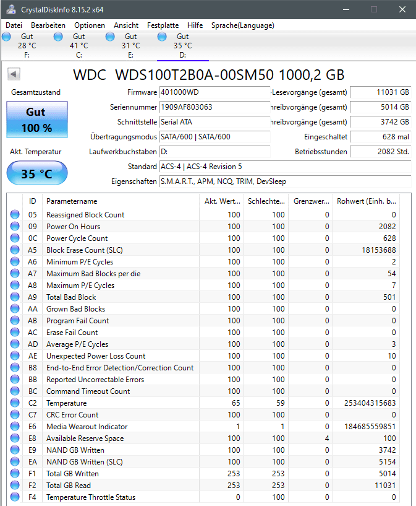The image size is (416, 506).
Task: Click status orb of Block Erase Count row
Action: tap(15, 250)
